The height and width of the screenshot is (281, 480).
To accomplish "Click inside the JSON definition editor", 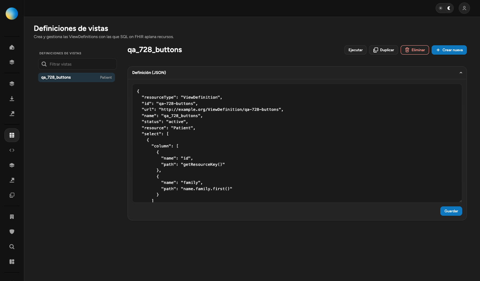I will click(297, 143).
